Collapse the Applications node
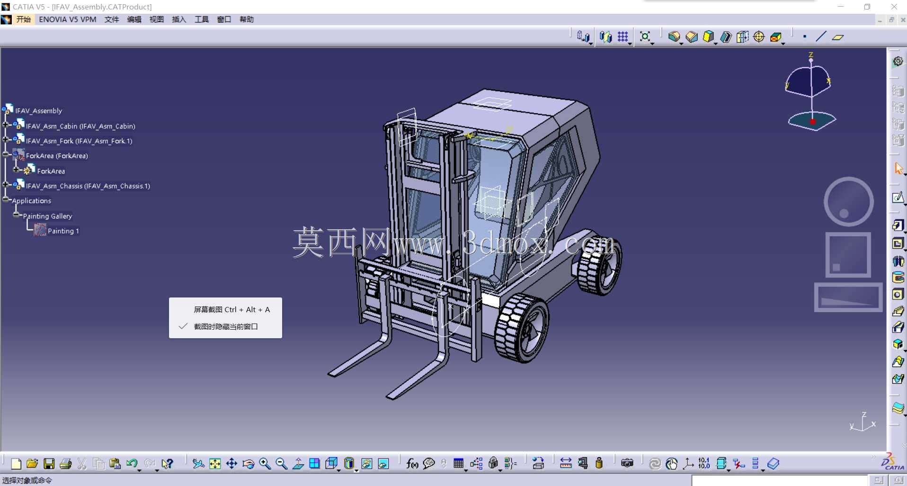This screenshot has height=486, width=907. point(5,199)
